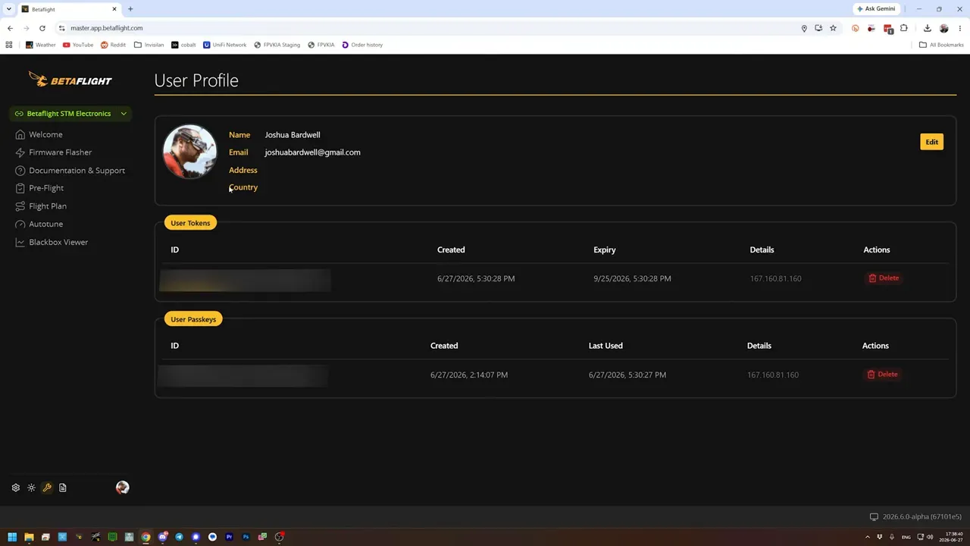The height and width of the screenshot is (546, 970).
Task: Open the Chrome apps grid icon
Action: pyautogui.click(x=9, y=45)
